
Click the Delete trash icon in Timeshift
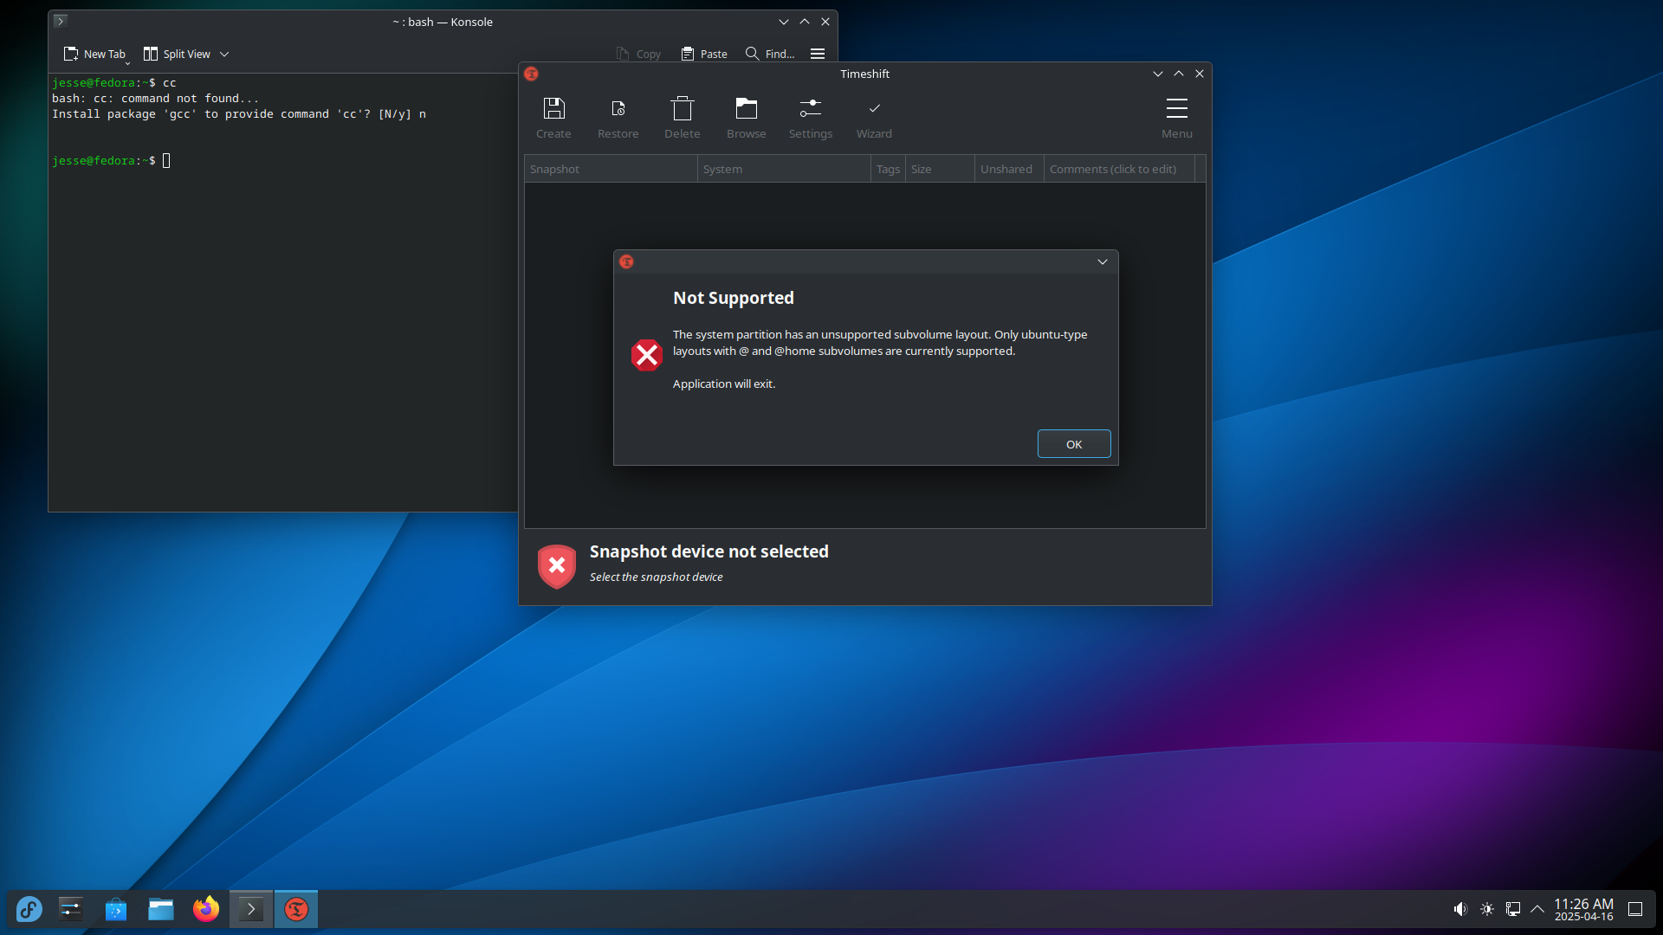click(683, 108)
